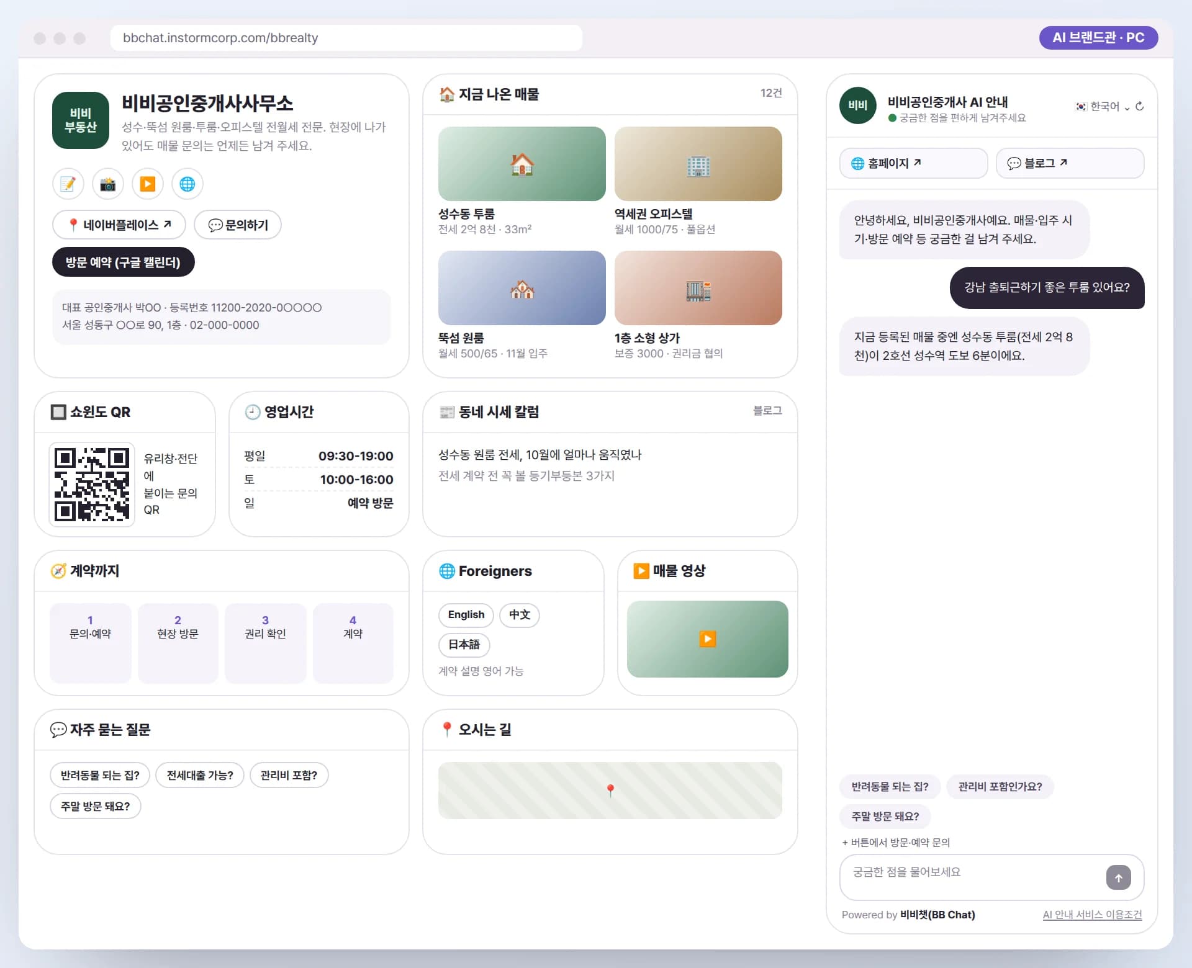This screenshot has height=968, width=1192.
Task: Click the map pin in 오시는 길
Action: tap(610, 791)
